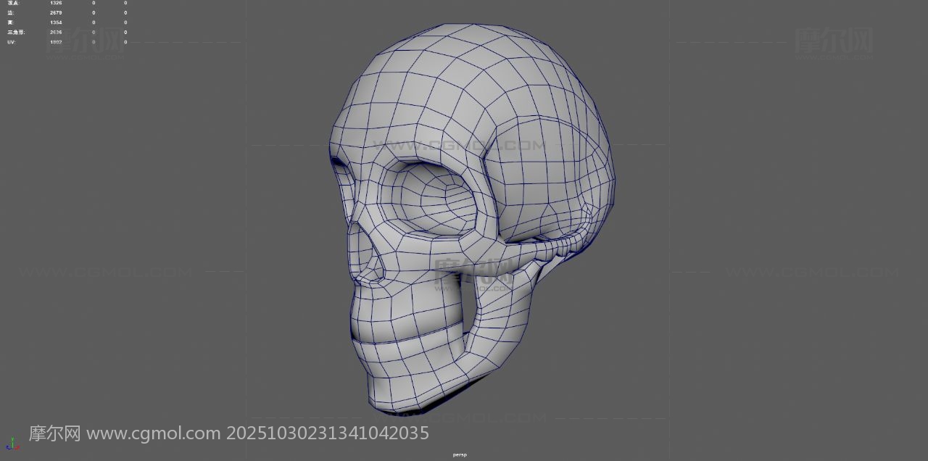Image resolution: width=928 pixels, height=461 pixels.
Task: Click the 三角形 triangle count label
Action: tap(16, 33)
